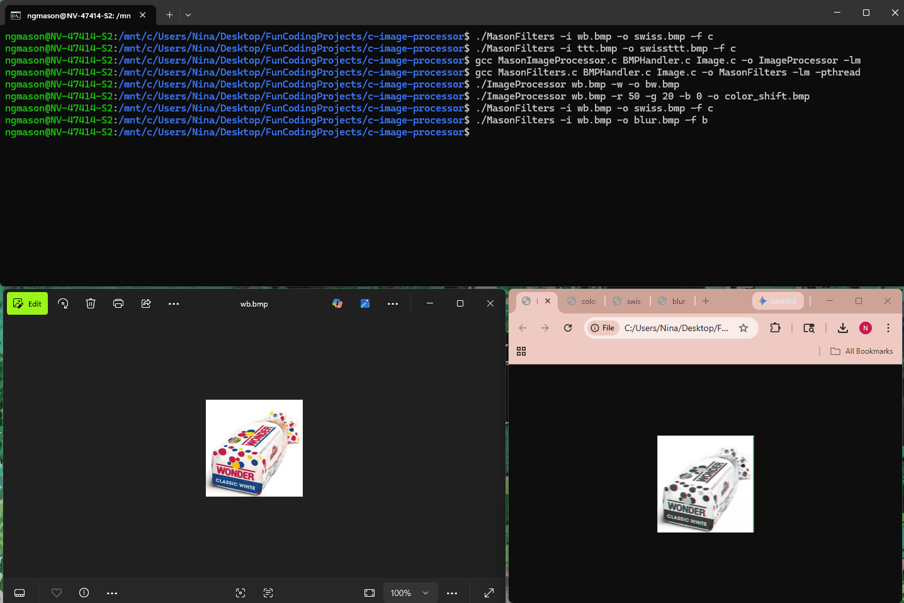904x603 pixels.
Task: Switch to the 'colo' Chrome tab
Action: [x=583, y=301]
